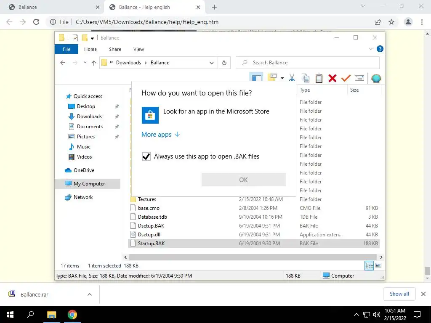Screen dimensions: 431x323
Task: Sort by the Size column header
Action: point(354,90)
